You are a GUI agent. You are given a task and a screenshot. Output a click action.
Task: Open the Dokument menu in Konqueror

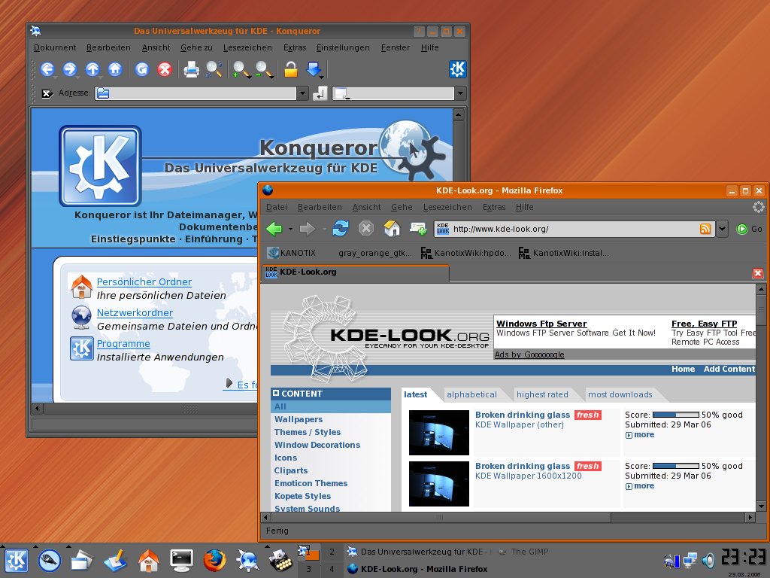point(54,47)
